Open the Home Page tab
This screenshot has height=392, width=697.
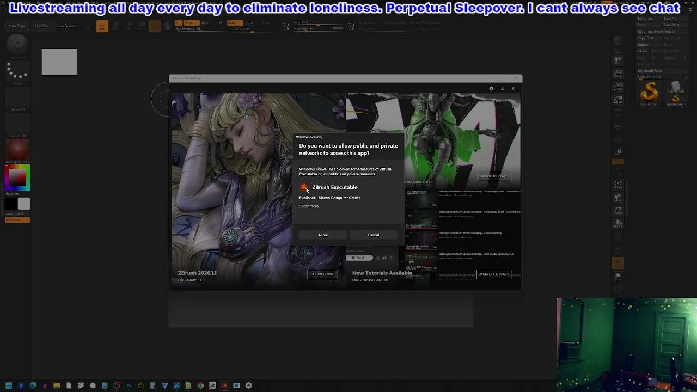click(x=16, y=26)
